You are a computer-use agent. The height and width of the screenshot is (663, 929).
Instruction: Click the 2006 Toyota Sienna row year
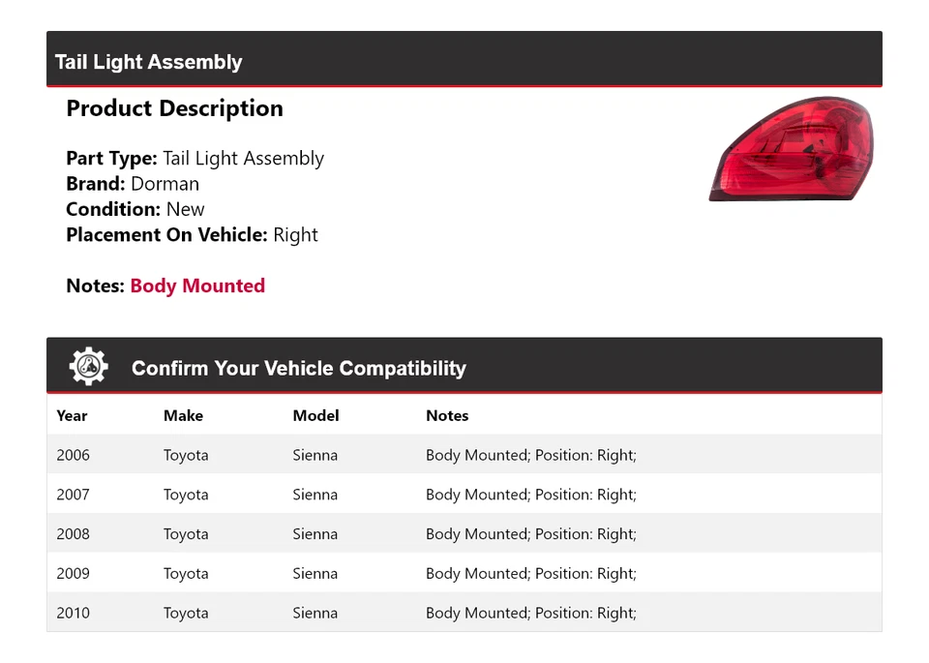coord(73,455)
